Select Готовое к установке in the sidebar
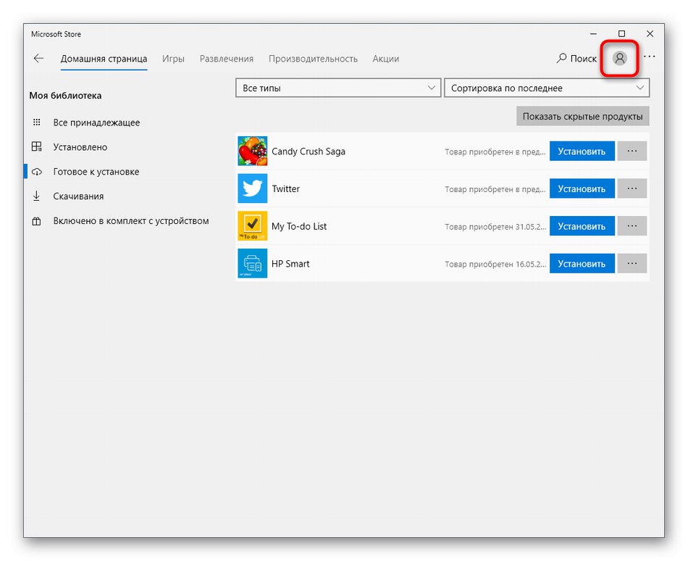The image size is (688, 561). tap(96, 172)
